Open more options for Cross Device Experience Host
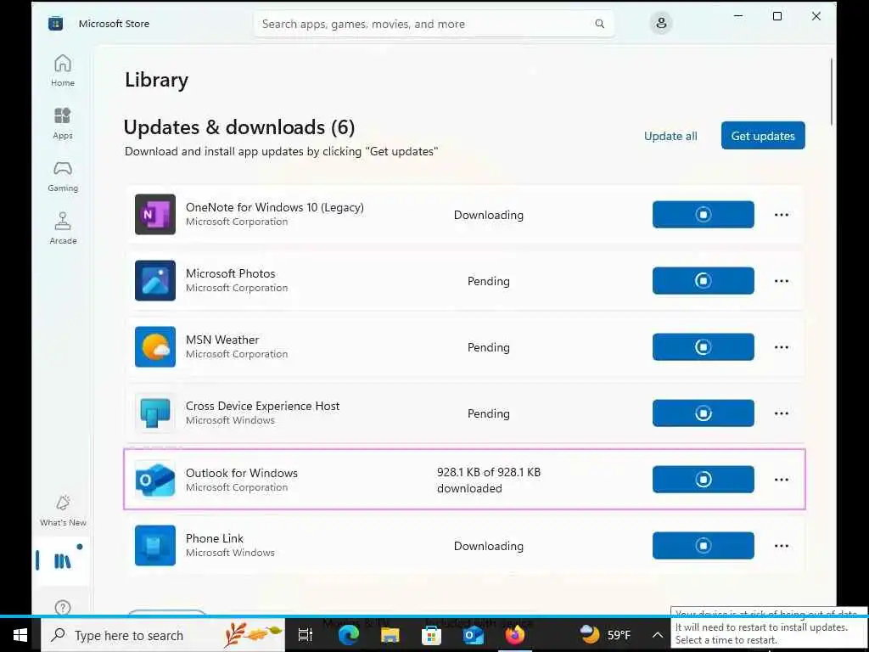Screen dimensions: 869x652 tap(782, 413)
